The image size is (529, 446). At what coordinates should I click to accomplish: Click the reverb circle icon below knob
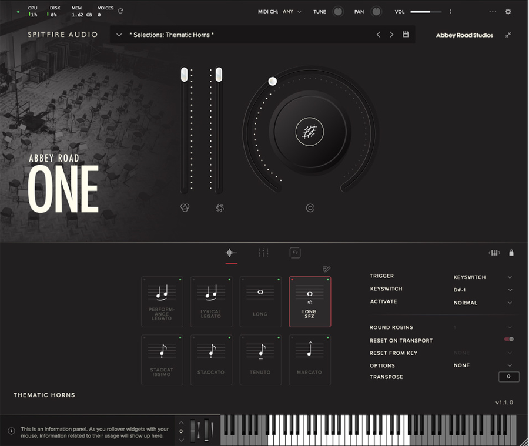click(310, 208)
